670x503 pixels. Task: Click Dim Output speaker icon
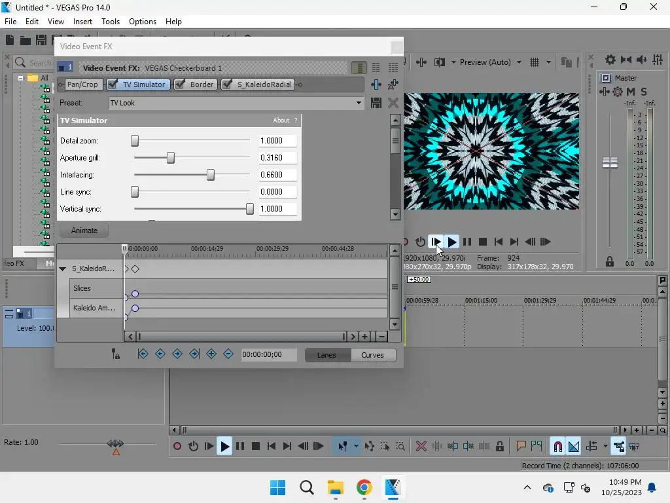641,60
